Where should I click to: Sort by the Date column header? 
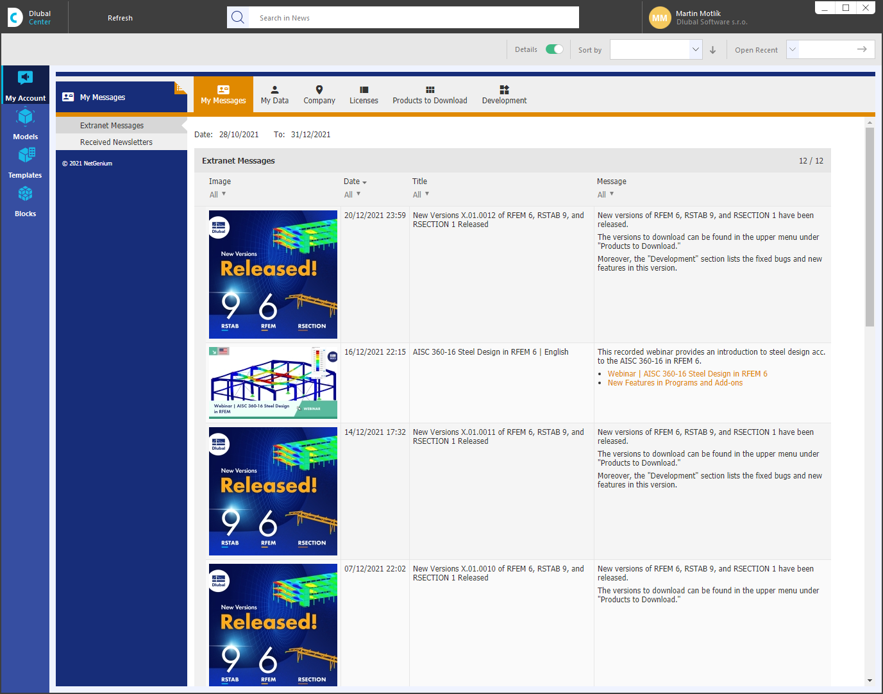click(x=355, y=182)
